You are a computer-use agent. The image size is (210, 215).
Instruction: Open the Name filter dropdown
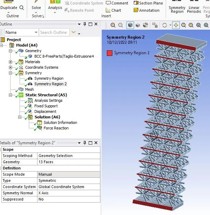click(36, 32)
